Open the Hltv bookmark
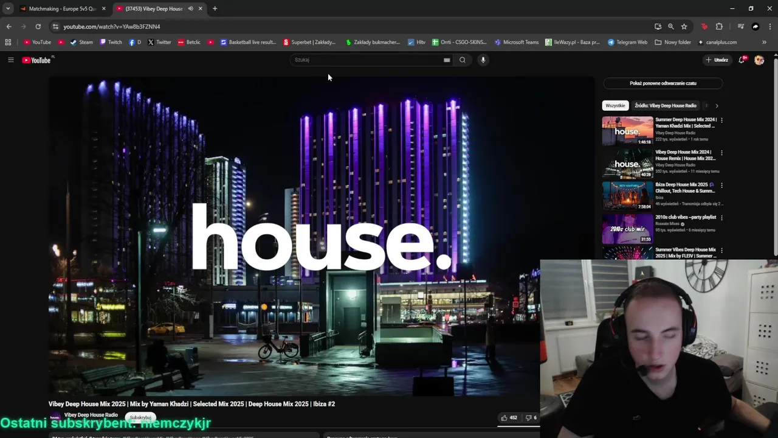This screenshot has height=438, width=778. [x=416, y=43]
